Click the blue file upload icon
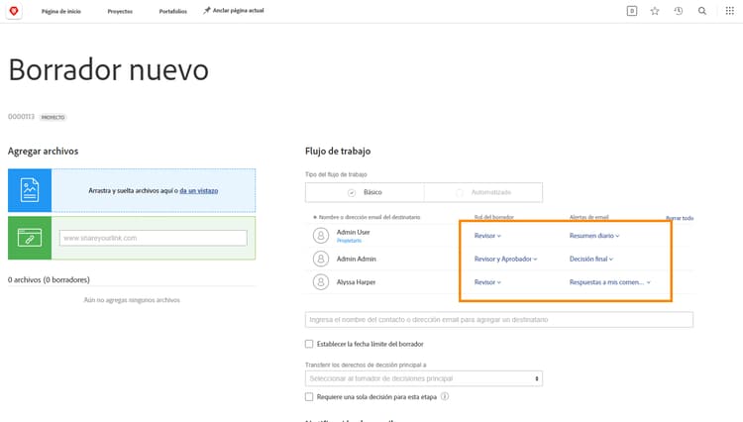743x422 pixels. tap(30, 190)
